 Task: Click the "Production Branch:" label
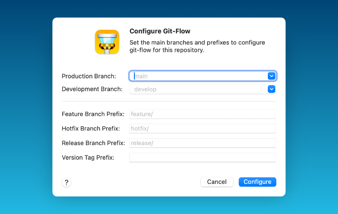(89, 76)
